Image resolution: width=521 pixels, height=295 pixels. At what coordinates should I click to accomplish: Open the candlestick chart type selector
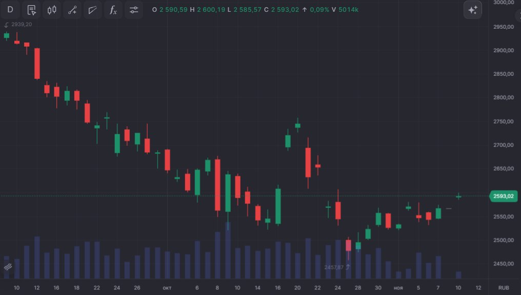tap(51, 10)
